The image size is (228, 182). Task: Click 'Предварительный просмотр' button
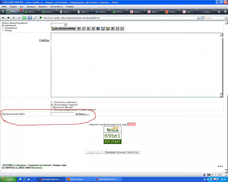tap(121, 152)
